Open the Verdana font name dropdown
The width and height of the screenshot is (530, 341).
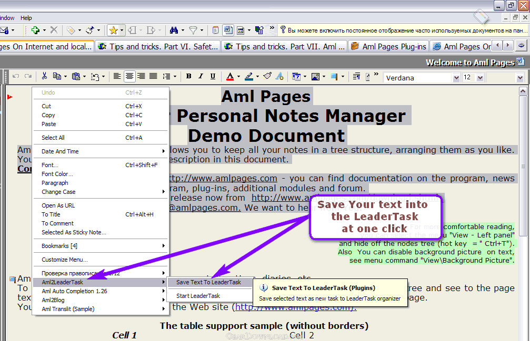[456, 78]
